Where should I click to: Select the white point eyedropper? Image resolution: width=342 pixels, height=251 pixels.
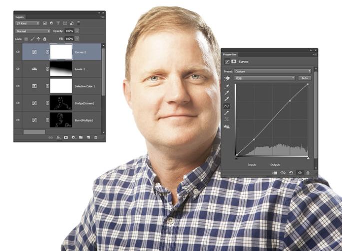(227, 99)
